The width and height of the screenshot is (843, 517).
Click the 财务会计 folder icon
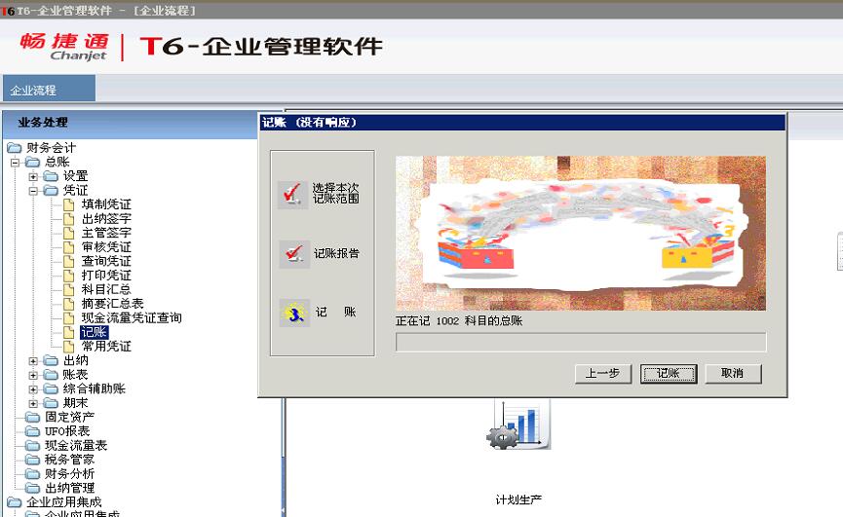(15, 148)
